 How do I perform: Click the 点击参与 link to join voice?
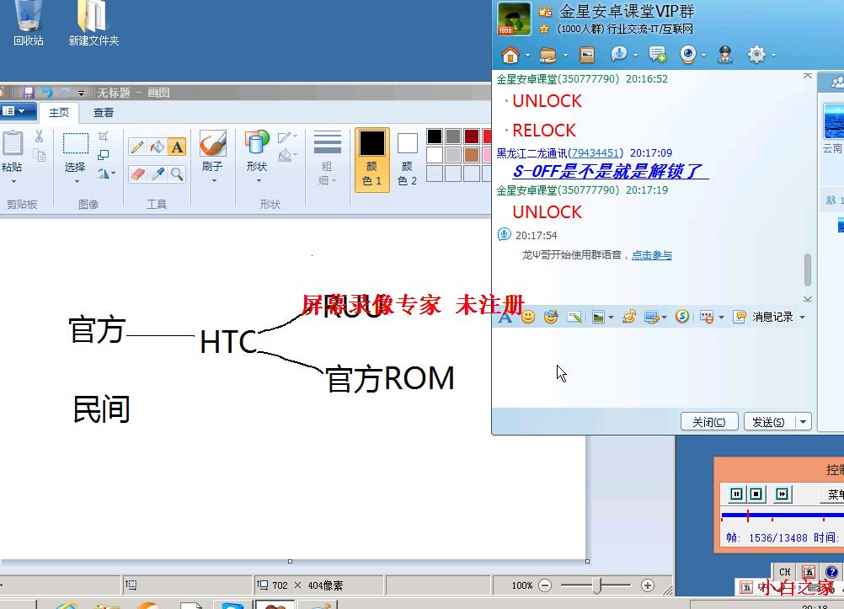click(651, 254)
